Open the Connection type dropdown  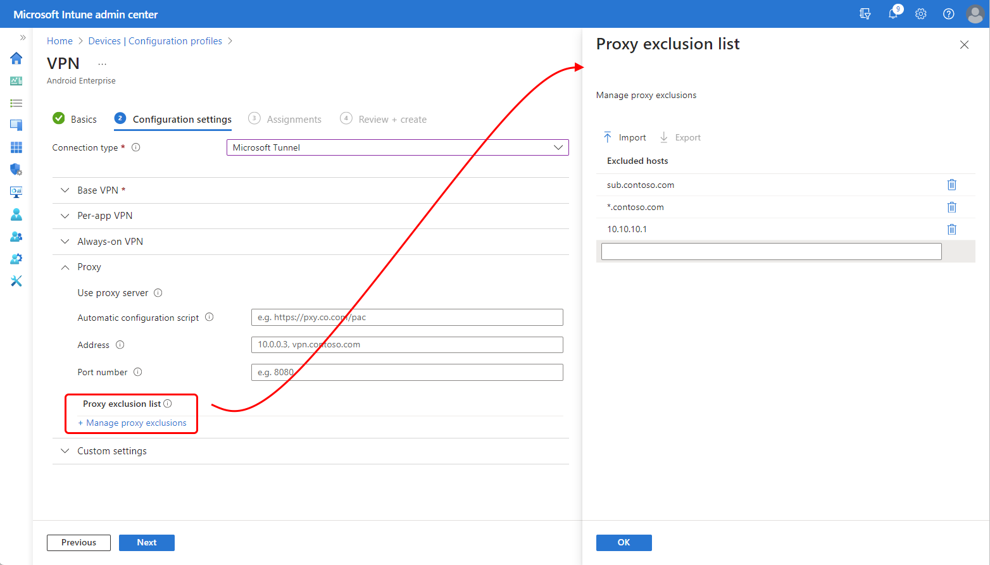tap(398, 147)
